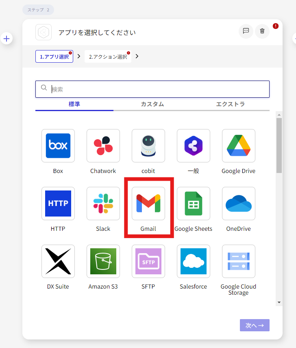
Task: Switch to the カスタム tab
Action: click(x=152, y=104)
